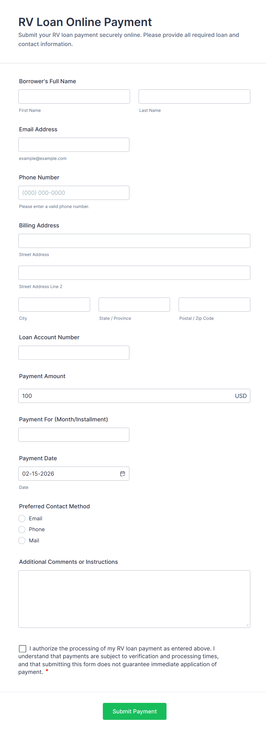Pick Mail as contact method
This screenshot has height=734, width=266.
[x=22, y=541]
